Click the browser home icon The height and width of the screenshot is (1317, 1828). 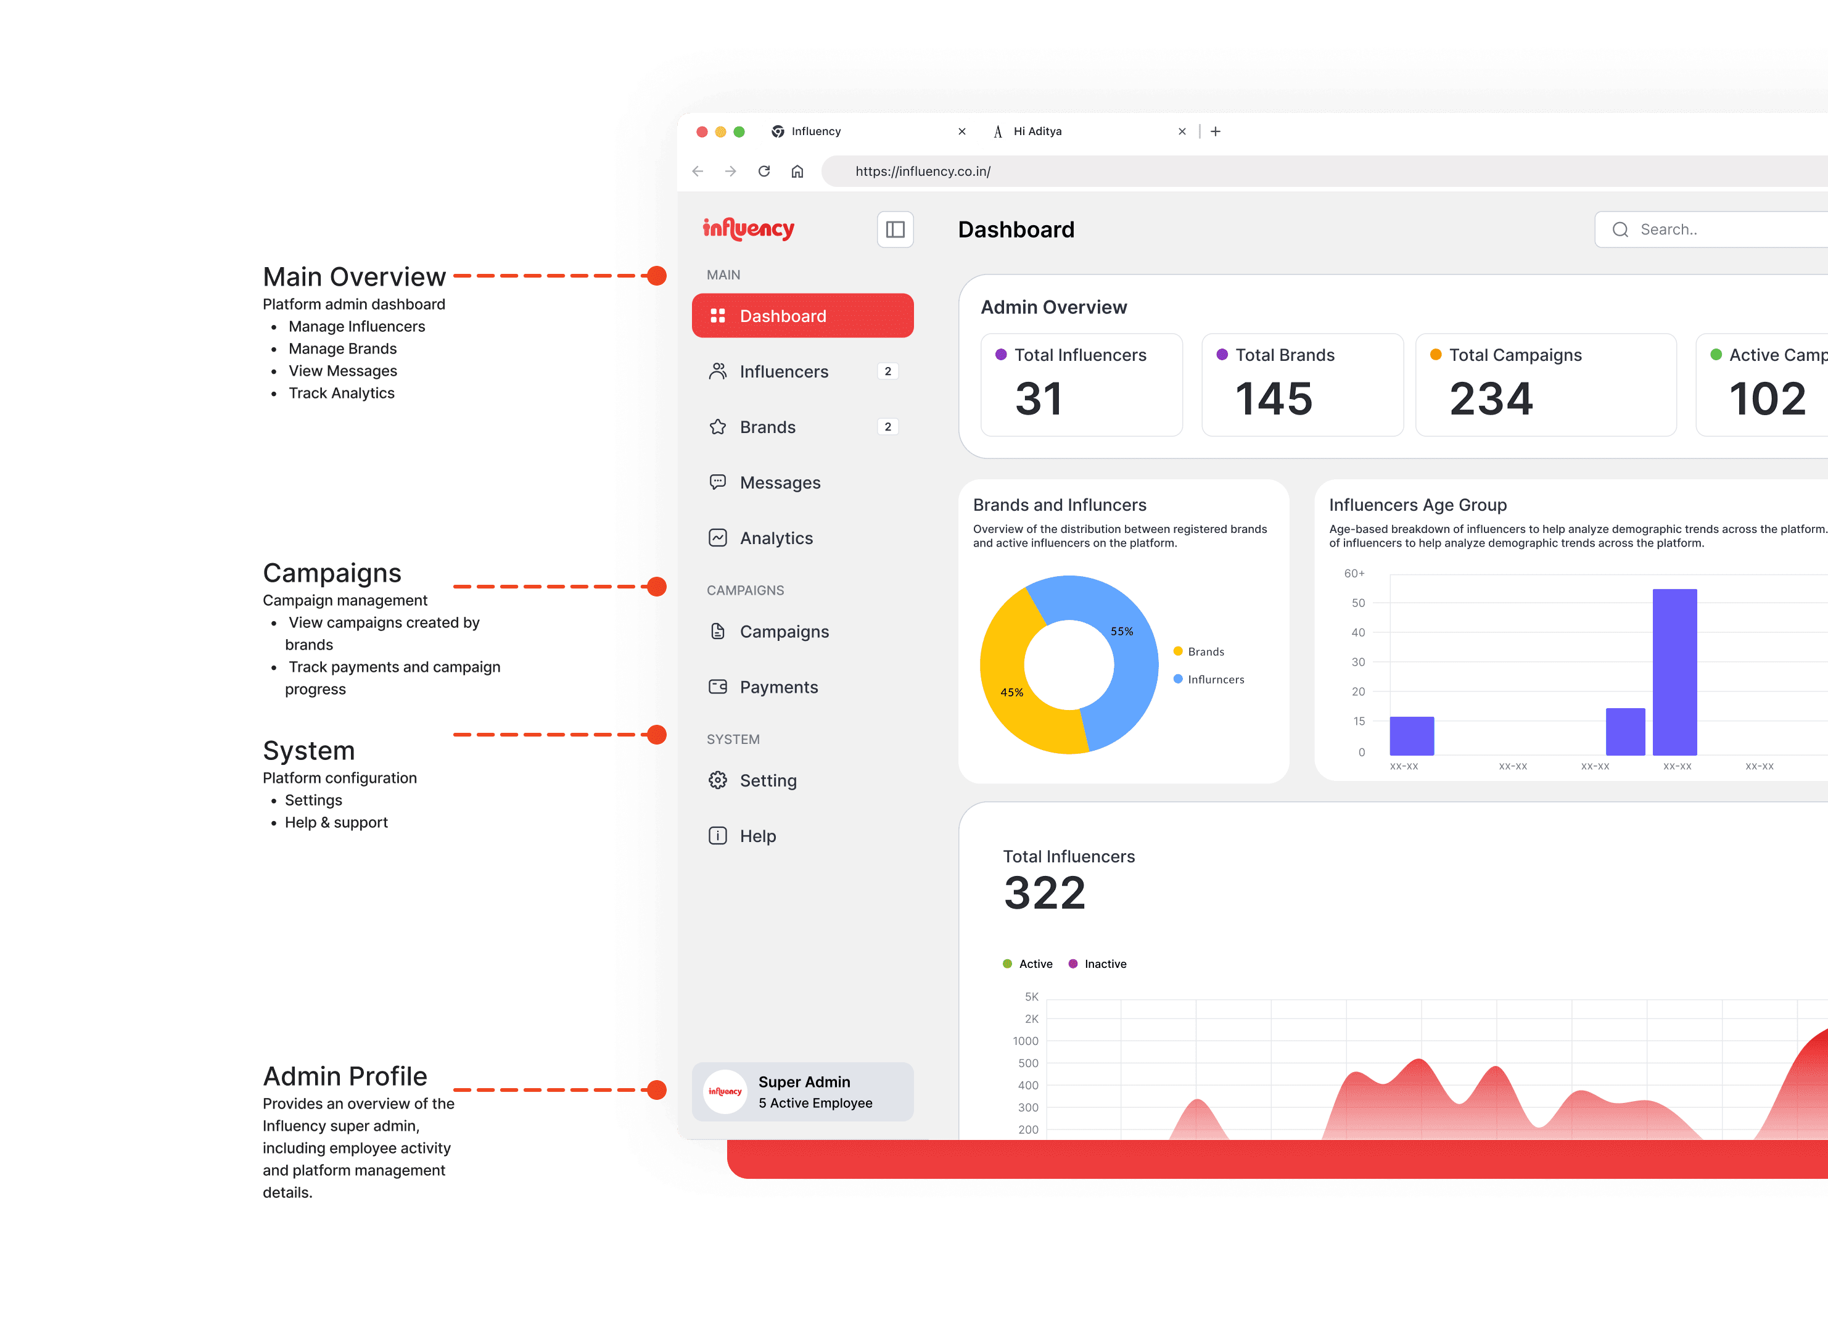pyautogui.click(x=797, y=171)
